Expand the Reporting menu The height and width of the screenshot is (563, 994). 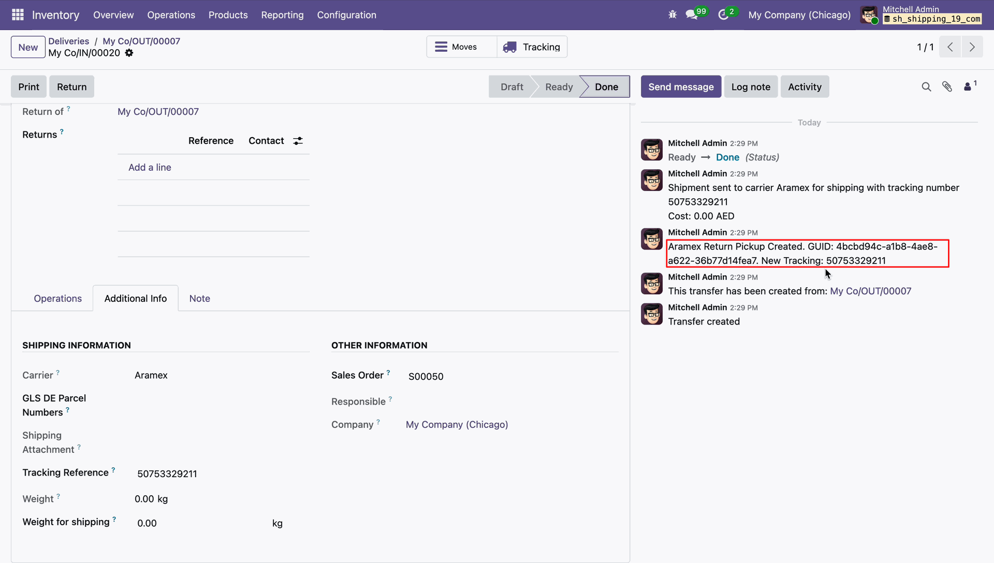tap(282, 15)
